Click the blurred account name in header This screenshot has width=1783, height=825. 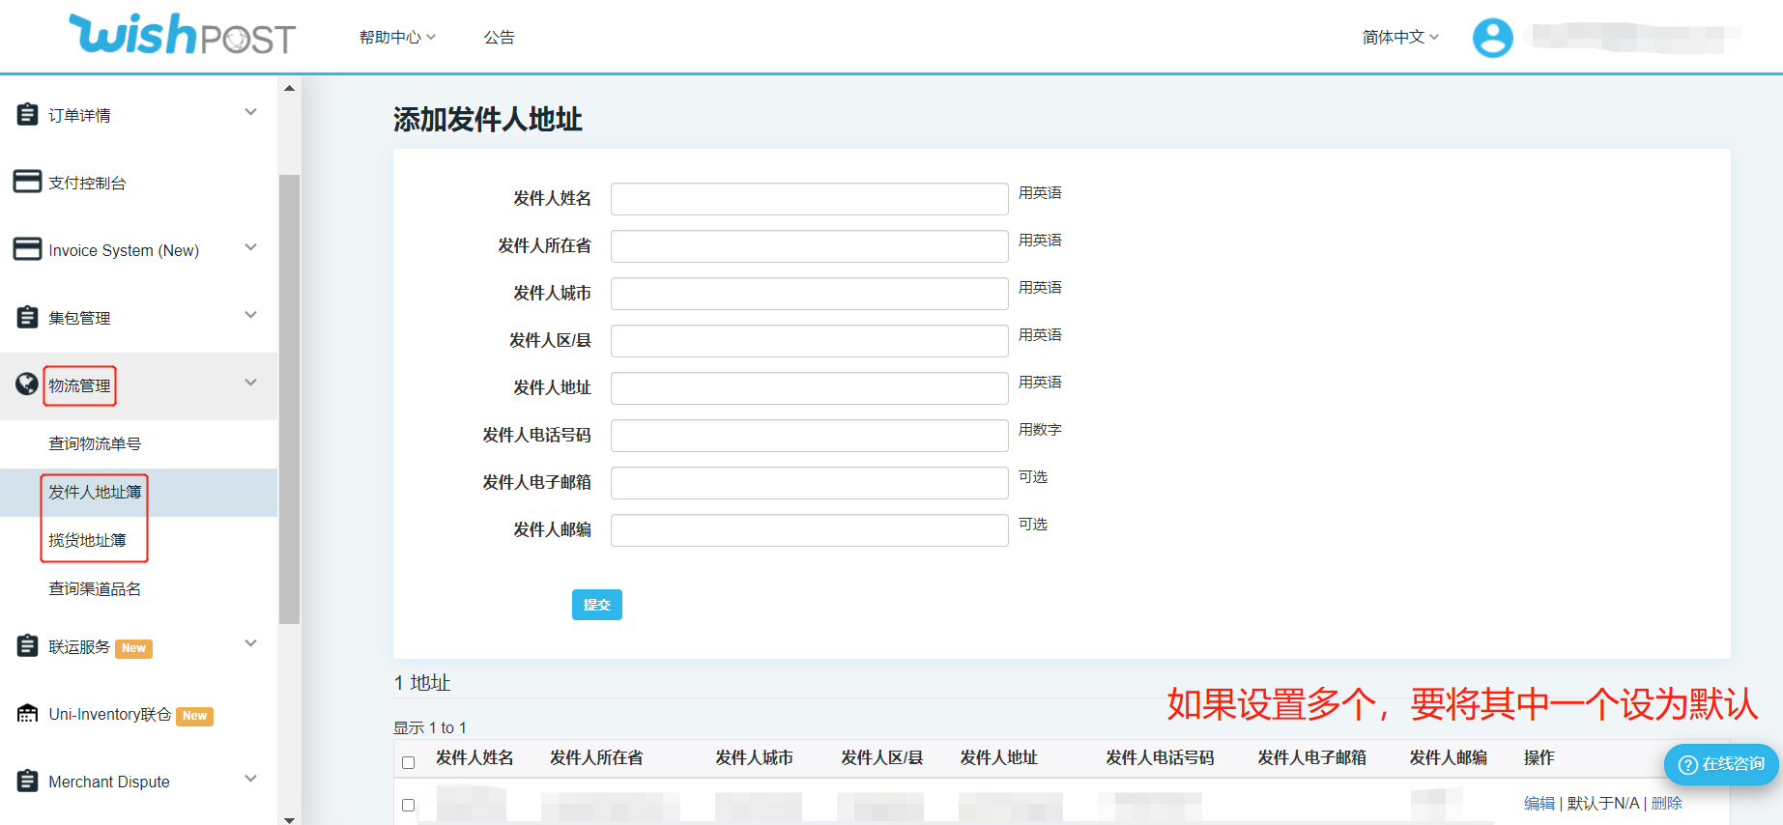pos(1631,38)
